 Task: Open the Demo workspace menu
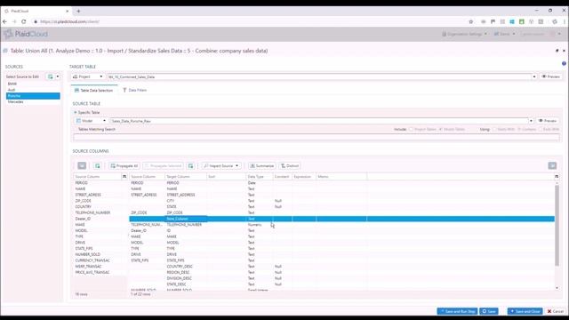(x=504, y=34)
